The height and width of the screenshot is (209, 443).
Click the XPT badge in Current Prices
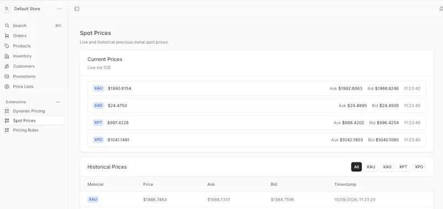pos(99,123)
